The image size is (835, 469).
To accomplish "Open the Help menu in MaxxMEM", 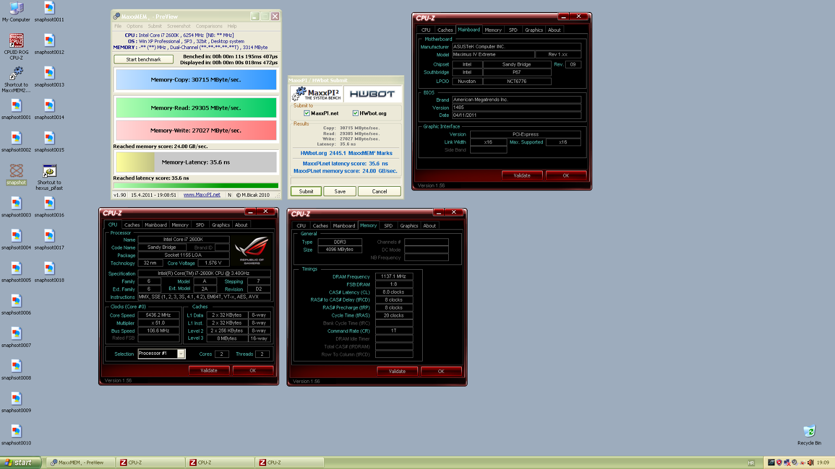I will pyautogui.click(x=232, y=26).
